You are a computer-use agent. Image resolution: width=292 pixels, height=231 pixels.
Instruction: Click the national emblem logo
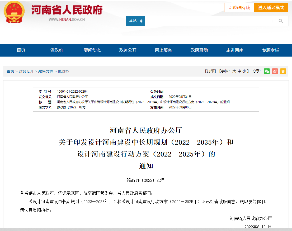pos(14,12)
